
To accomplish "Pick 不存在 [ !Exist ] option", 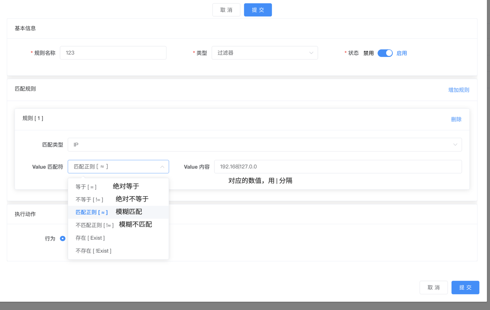I will click(93, 251).
